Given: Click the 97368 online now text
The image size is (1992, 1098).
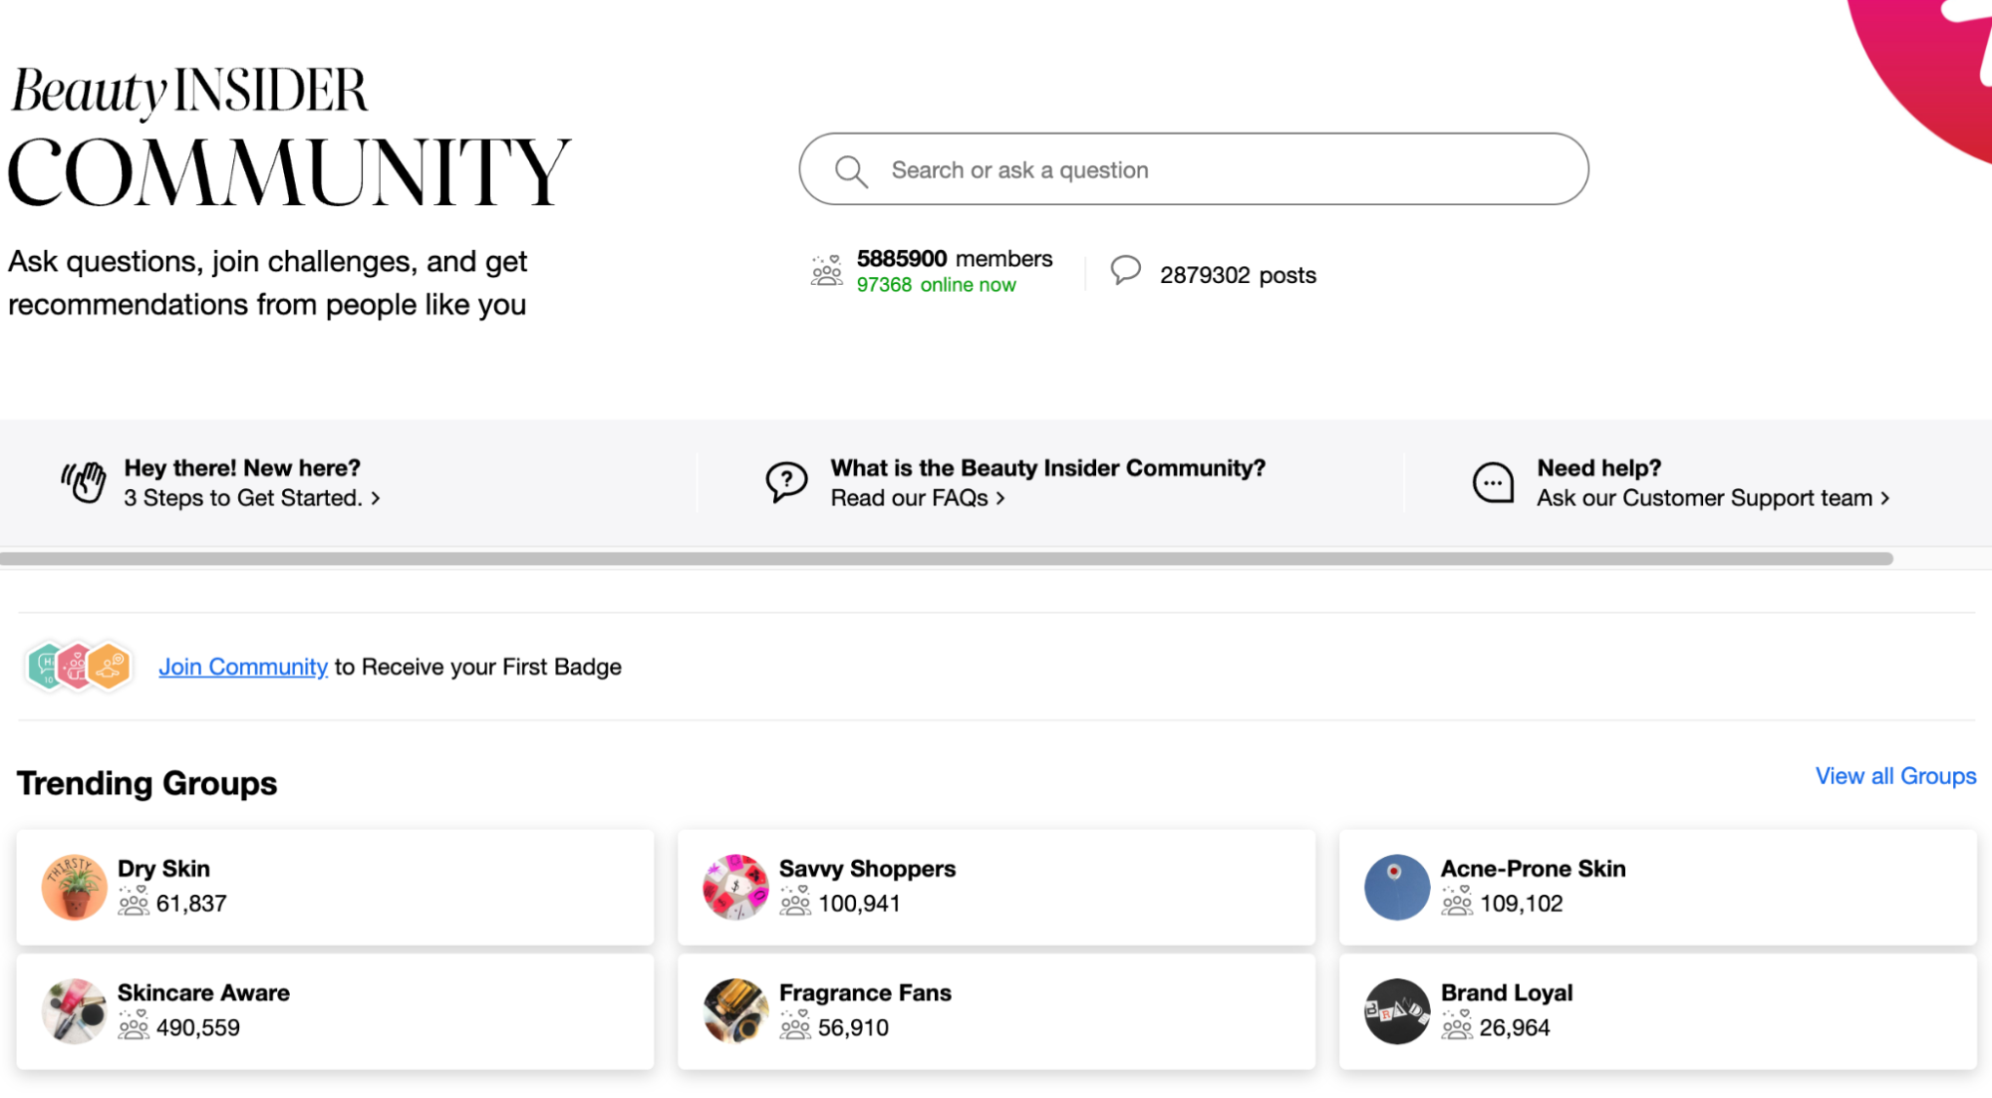Looking at the screenshot, I should tap(936, 285).
